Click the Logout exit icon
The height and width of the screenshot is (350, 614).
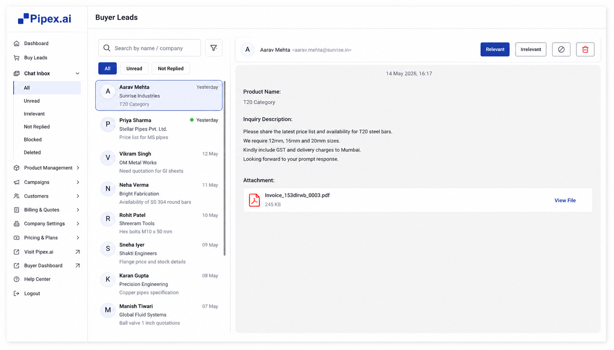pos(17,293)
